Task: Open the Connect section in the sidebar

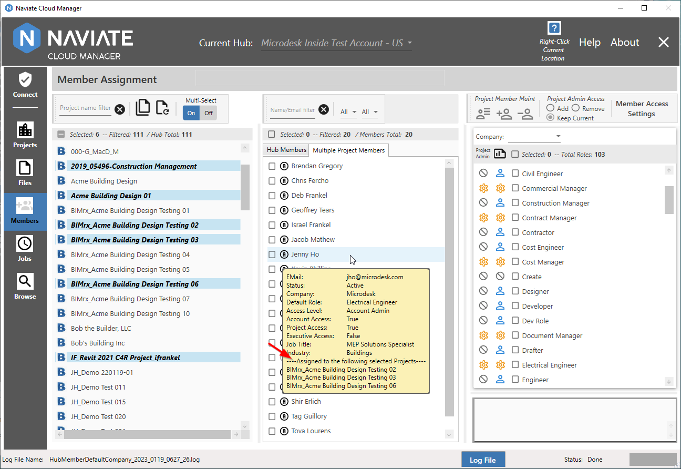Action: [x=25, y=86]
